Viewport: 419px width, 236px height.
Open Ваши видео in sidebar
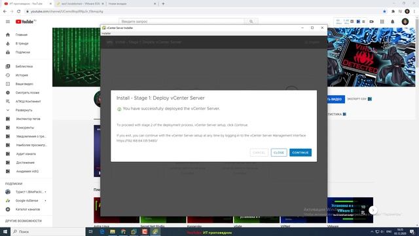point(24,84)
